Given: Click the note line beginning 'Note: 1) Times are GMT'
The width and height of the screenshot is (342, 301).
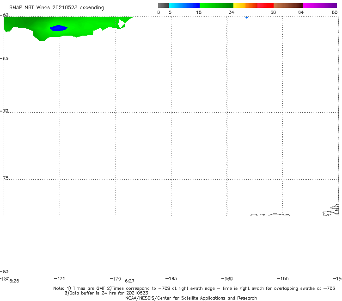Looking at the screenshot, I should tap(194, 288).
